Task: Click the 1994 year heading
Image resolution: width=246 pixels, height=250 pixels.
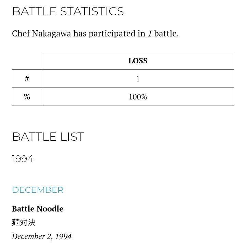Action: pyautogui.click(x=23, y=159)
